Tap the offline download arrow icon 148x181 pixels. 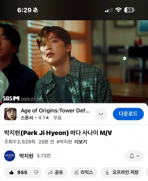click(107, 172)
